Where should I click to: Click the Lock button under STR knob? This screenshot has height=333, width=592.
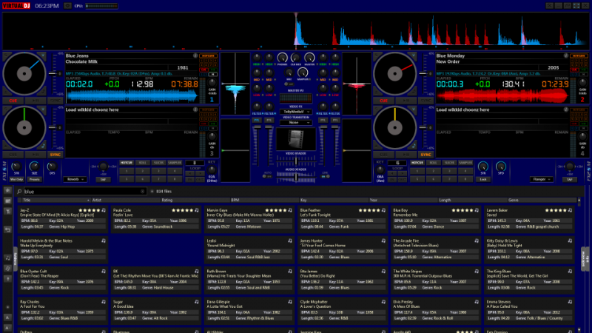click(483, 180)
